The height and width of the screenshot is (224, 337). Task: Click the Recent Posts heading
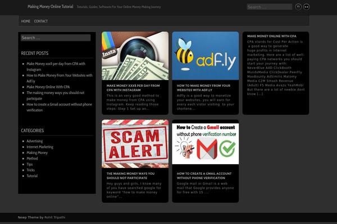35,53
